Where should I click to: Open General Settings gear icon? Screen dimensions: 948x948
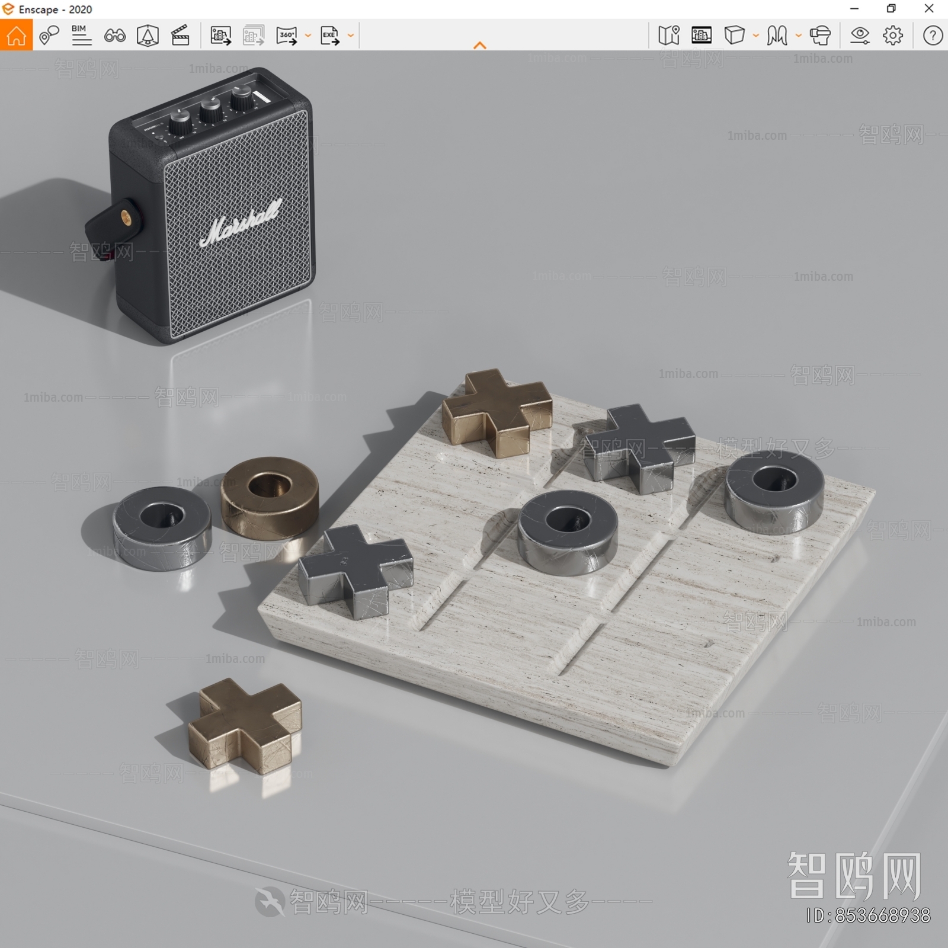[893, 36]
